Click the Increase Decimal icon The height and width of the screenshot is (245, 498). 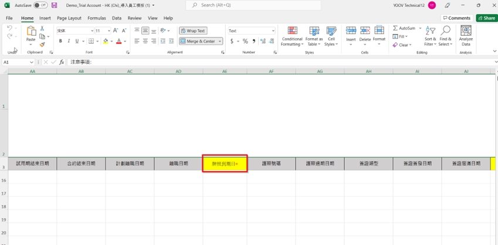coord(263,42)
